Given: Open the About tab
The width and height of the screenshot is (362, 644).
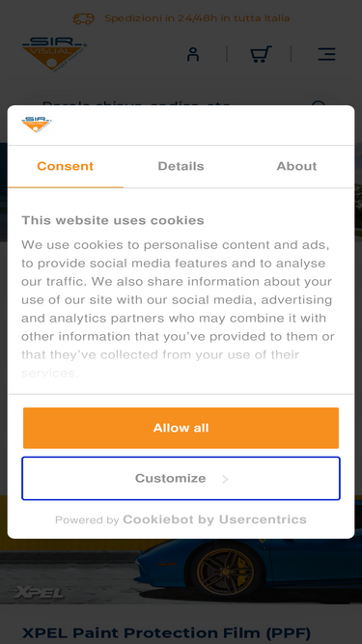Looking at the screenshot, I should coord(296,166).
